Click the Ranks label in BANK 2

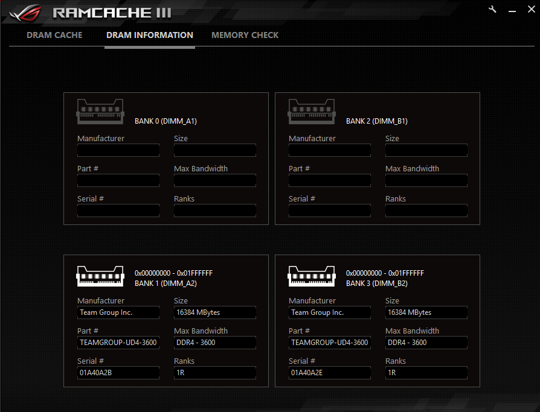tap(396, 199)
